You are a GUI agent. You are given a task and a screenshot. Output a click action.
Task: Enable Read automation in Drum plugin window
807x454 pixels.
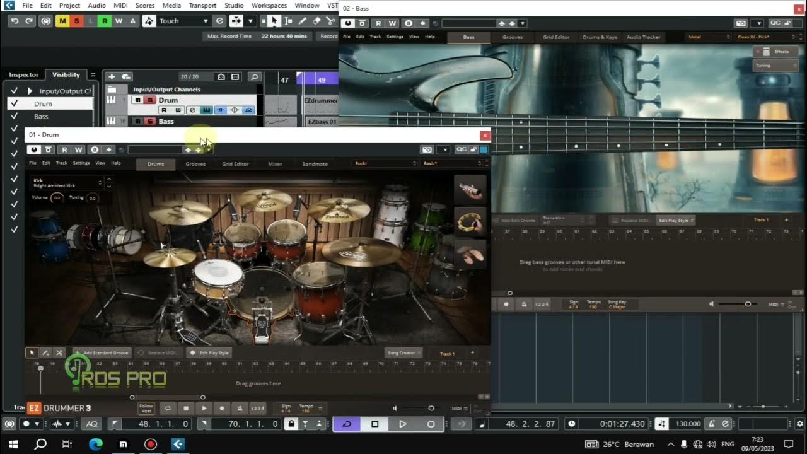(x=64, y=149)
